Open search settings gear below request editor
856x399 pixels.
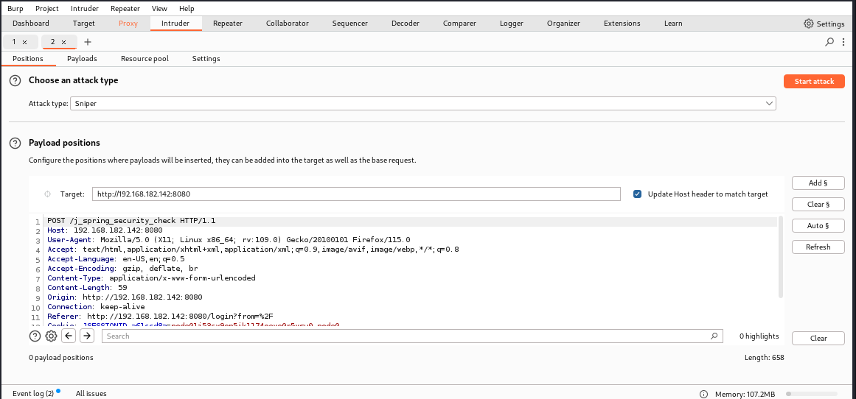(x=51, y=336)
